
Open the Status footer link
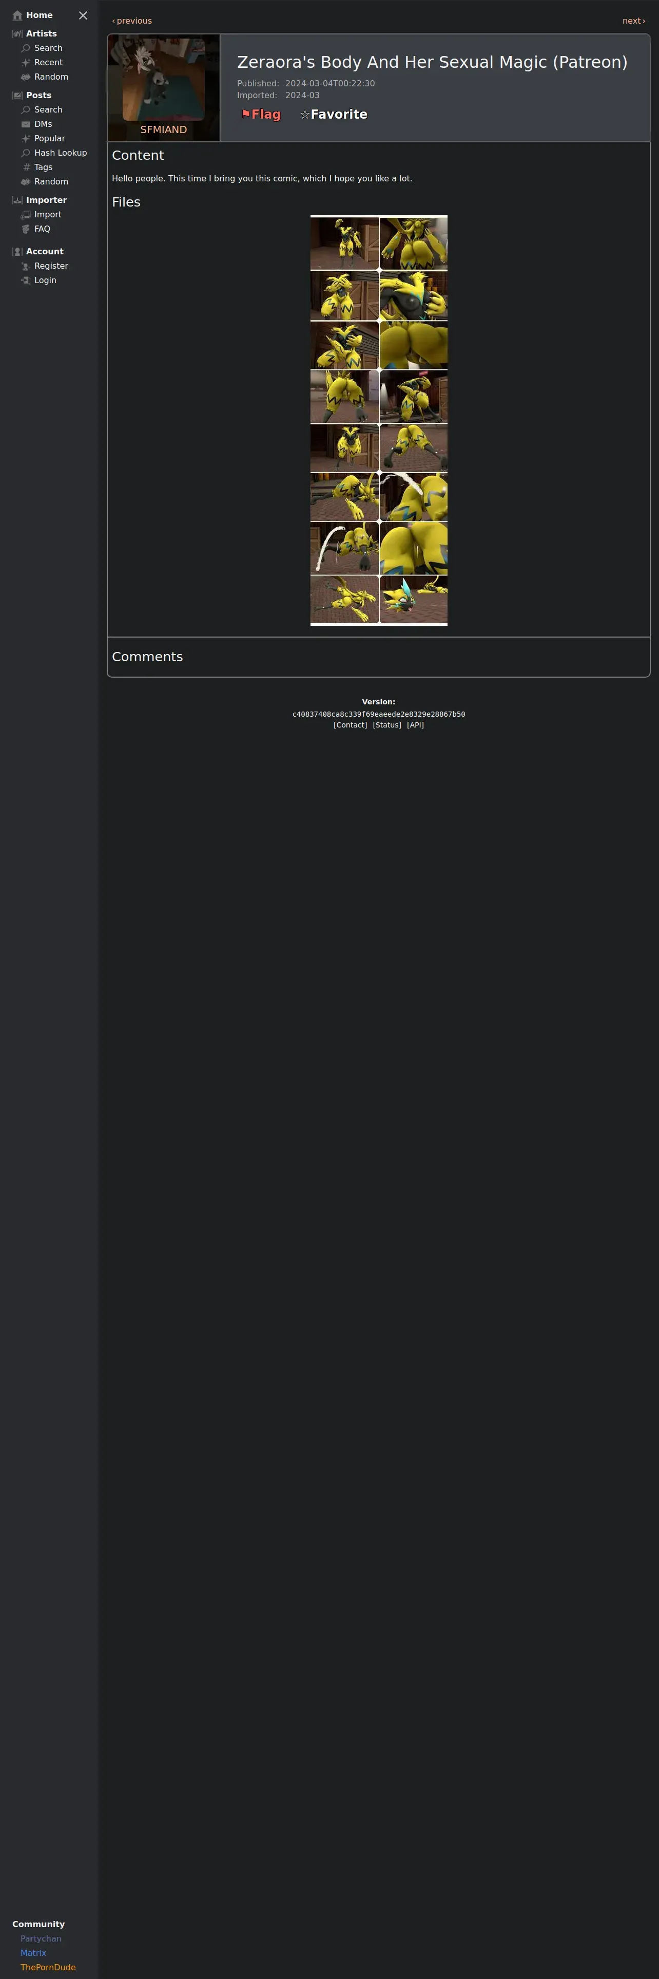pyautogui.click(x=386, y=725)
